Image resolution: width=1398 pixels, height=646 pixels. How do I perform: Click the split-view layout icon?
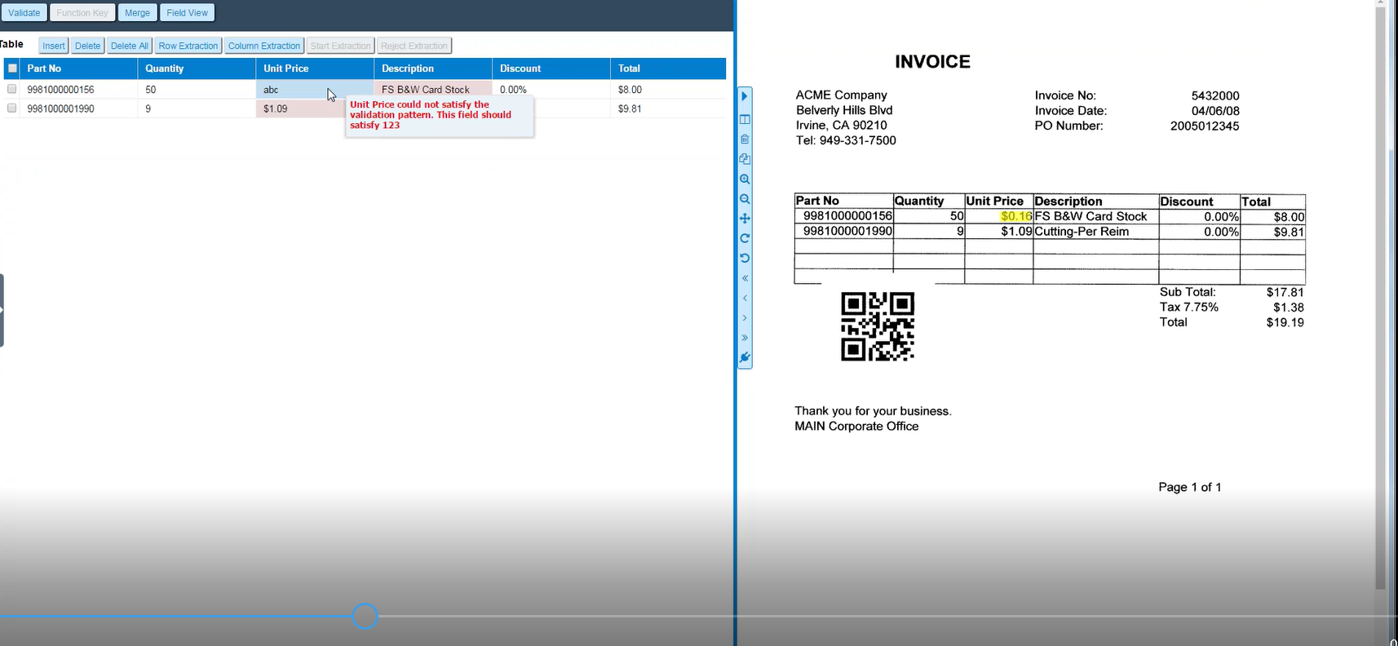click(745, 120)
